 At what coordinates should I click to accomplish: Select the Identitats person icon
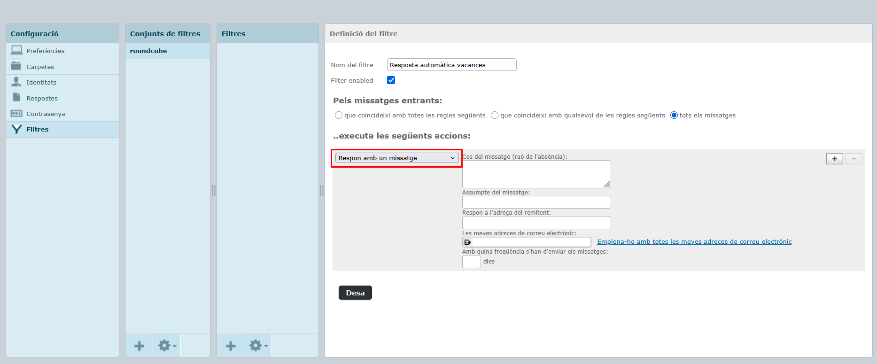[16, 82]
